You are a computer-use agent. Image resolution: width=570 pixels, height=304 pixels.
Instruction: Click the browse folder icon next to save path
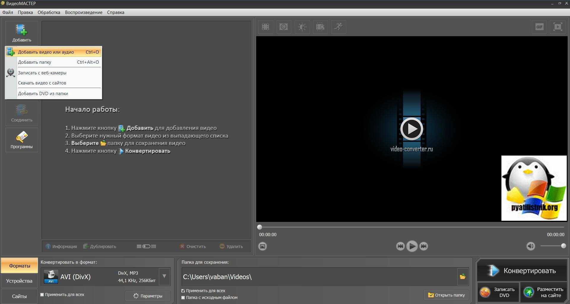coord(463,277)
